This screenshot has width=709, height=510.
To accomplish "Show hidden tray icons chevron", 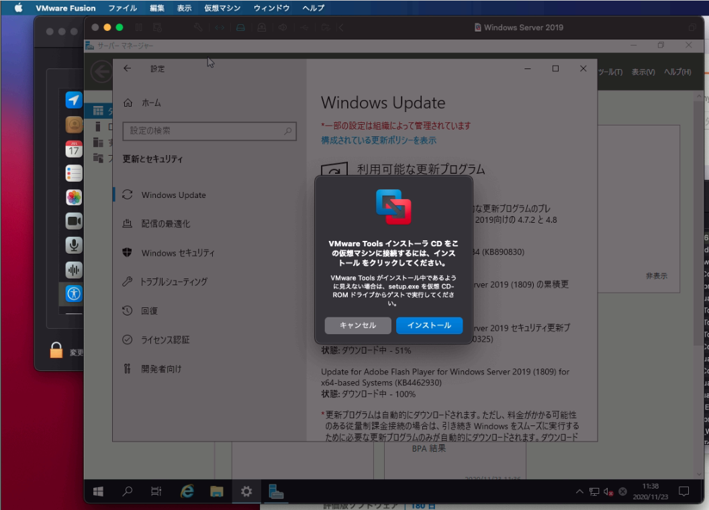I will pyautogui.click(x=579, y=491).
